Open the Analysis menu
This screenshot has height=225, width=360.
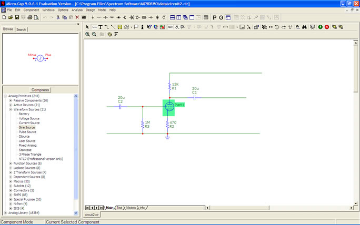(77, 10)
